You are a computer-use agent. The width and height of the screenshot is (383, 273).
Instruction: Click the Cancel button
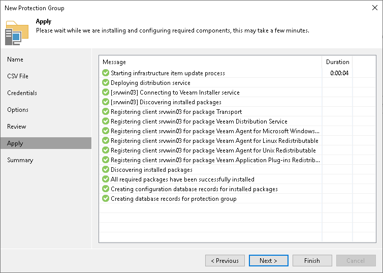(356, 260)
